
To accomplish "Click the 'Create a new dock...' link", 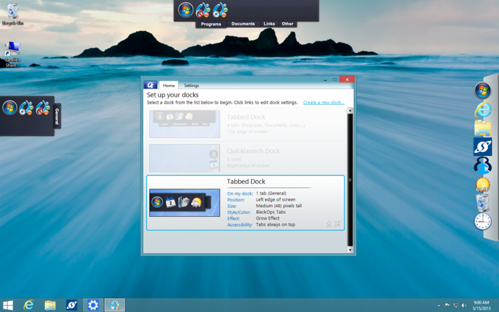I will pyautogui.click(x=323, y=102).
